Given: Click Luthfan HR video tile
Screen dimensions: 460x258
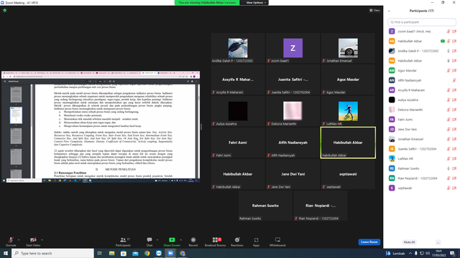Looking at the screenshot, I should (x=348, y=111).
